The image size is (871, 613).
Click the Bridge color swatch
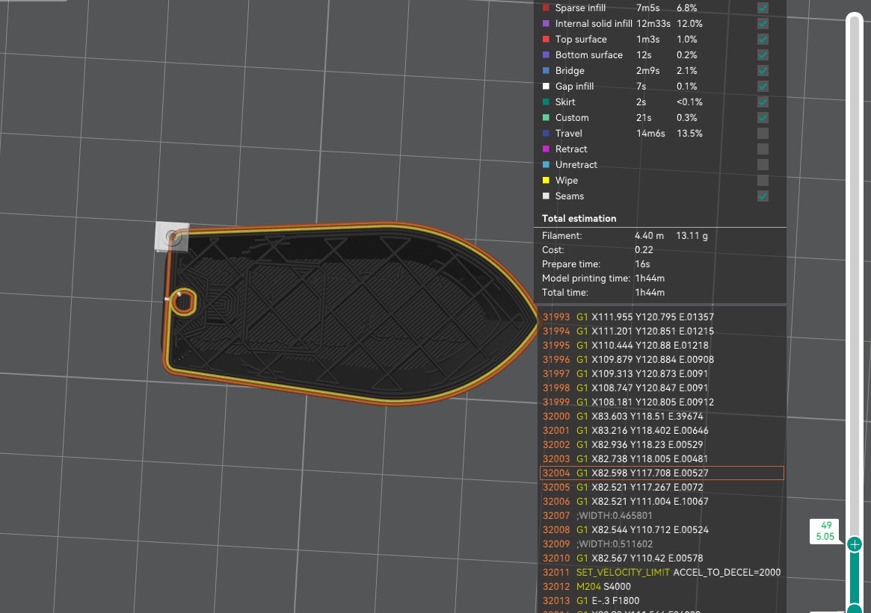[546, 70]
